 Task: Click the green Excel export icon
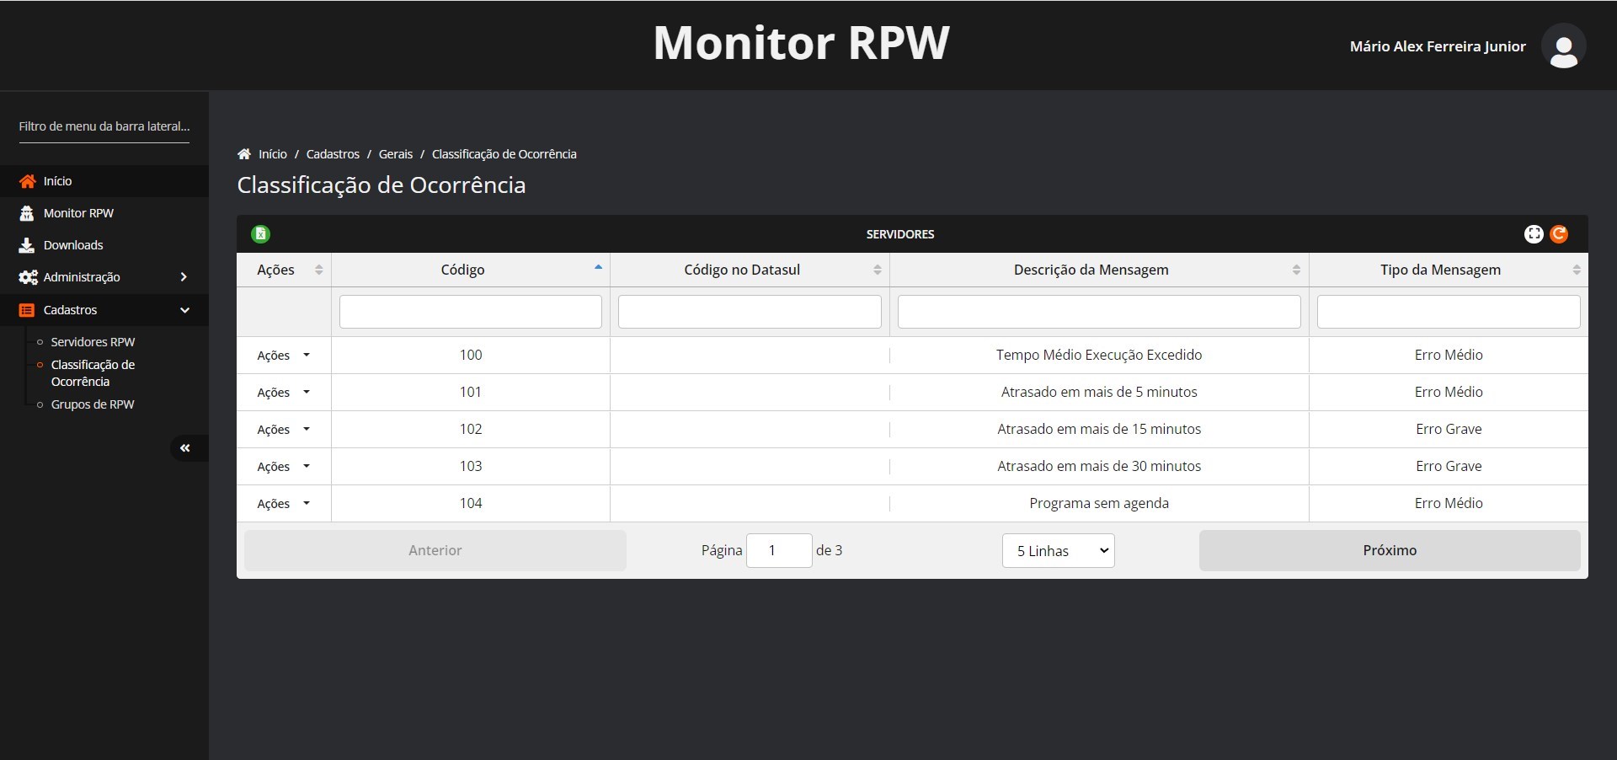[x=260, y=234]
